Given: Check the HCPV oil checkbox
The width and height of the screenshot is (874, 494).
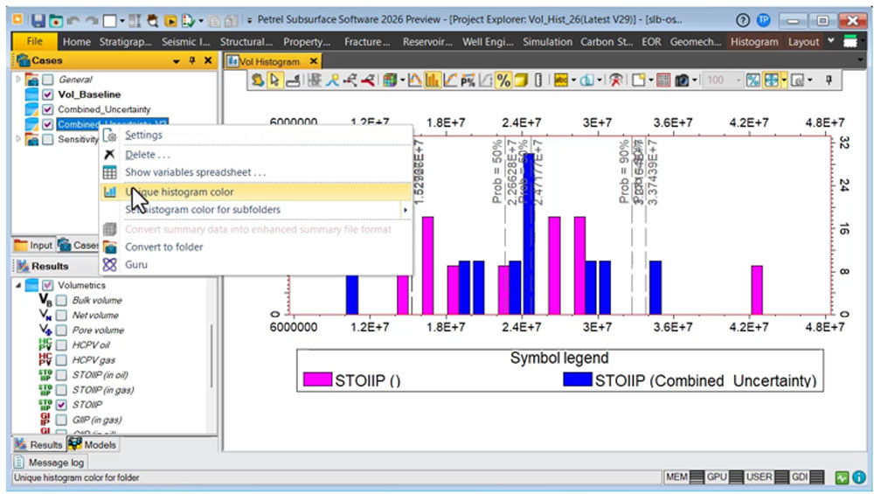Looking at the screenshot, I should pyautogui.click(x=62, y=345).
